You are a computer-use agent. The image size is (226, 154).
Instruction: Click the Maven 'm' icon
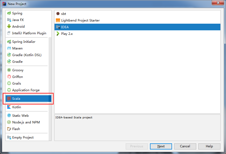(x=9, y=48)
